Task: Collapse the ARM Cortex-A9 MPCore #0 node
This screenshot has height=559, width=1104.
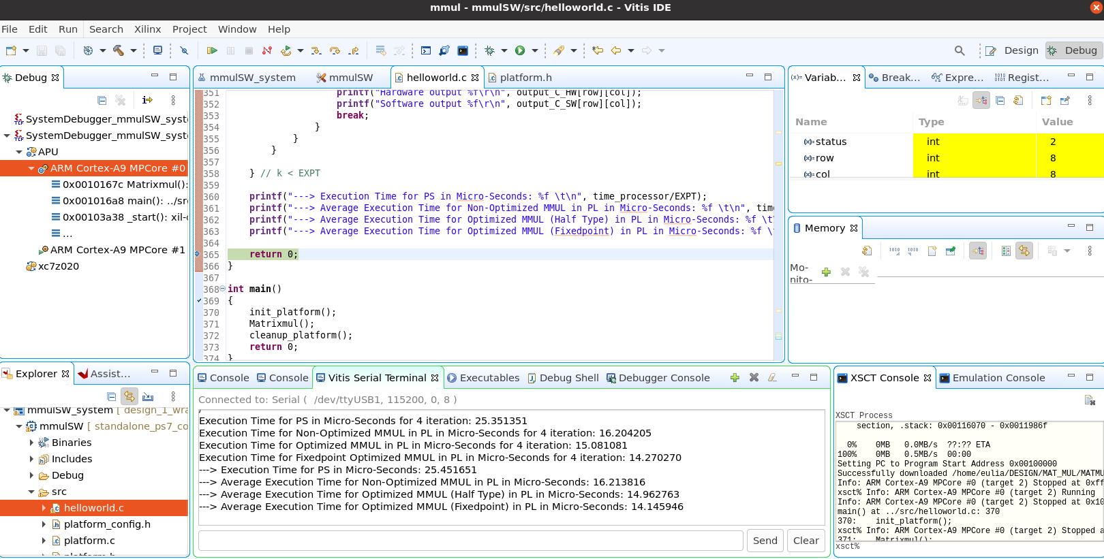Action: (31, 168)
